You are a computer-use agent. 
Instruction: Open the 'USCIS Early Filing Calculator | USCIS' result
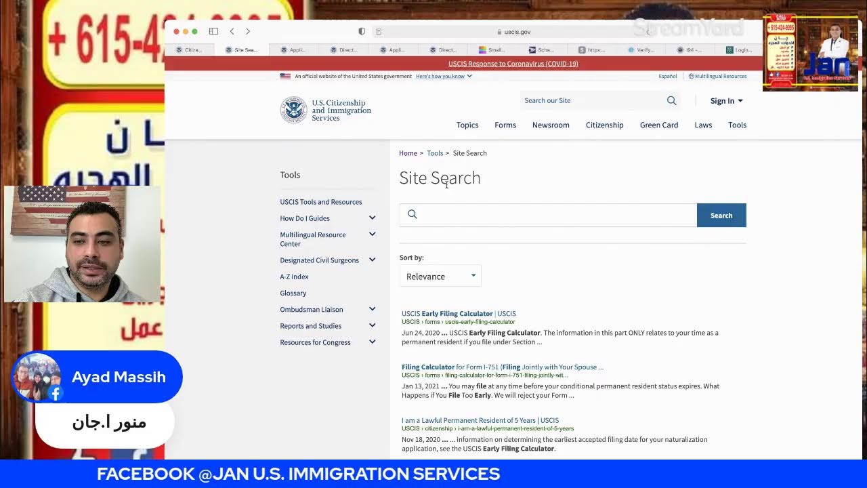[459, 314]
